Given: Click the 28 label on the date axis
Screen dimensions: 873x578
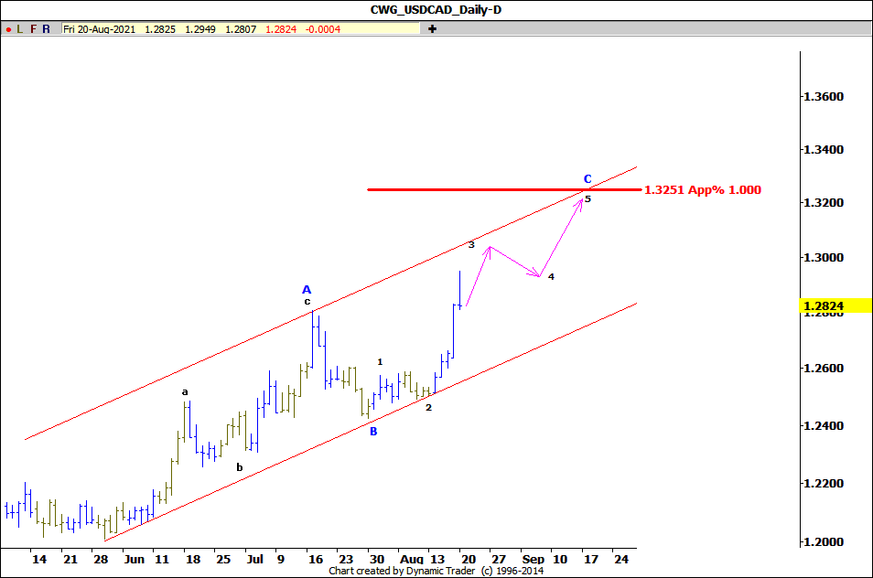Looking at the screenshot, I should (101, 559).
